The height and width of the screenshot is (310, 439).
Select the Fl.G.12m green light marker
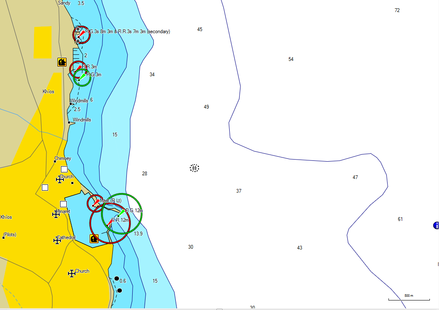(x=121, y=213)
